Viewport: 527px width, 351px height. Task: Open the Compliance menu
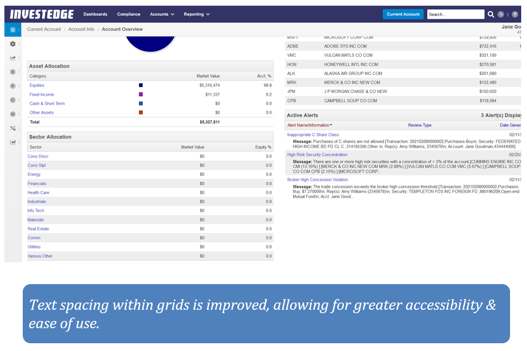pyautogui.click(x=128, y=14)
